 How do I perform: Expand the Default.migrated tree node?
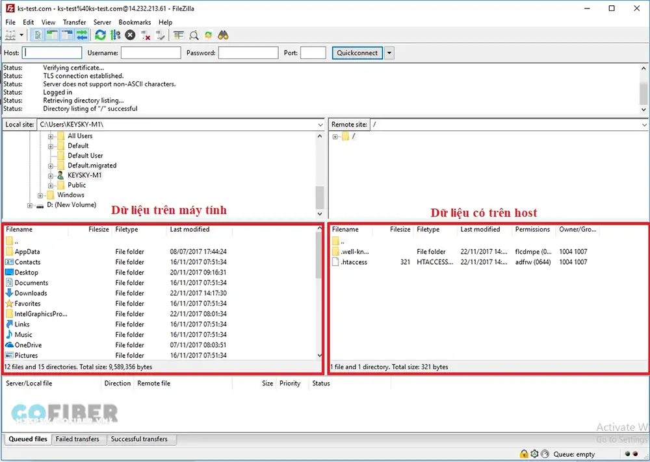click(51, 165)
